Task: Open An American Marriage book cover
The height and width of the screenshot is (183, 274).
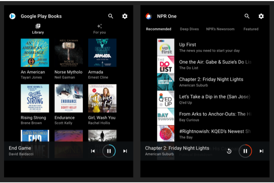Action: [35, 53]
